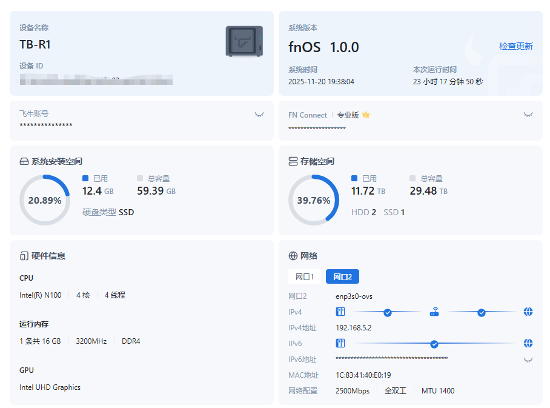Click the 检查更新 link

pos(515,46)
